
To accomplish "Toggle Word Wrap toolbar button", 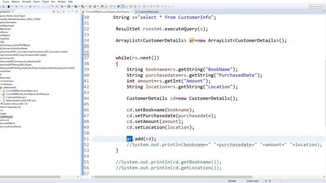I will coord(131,6).
